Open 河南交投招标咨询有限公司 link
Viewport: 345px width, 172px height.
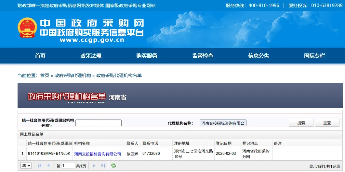coord(98,154)
